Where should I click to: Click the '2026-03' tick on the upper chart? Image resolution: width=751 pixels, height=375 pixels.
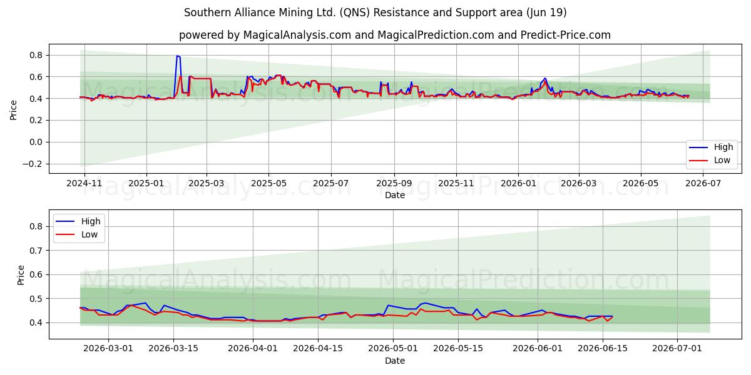tap(578, 184)
